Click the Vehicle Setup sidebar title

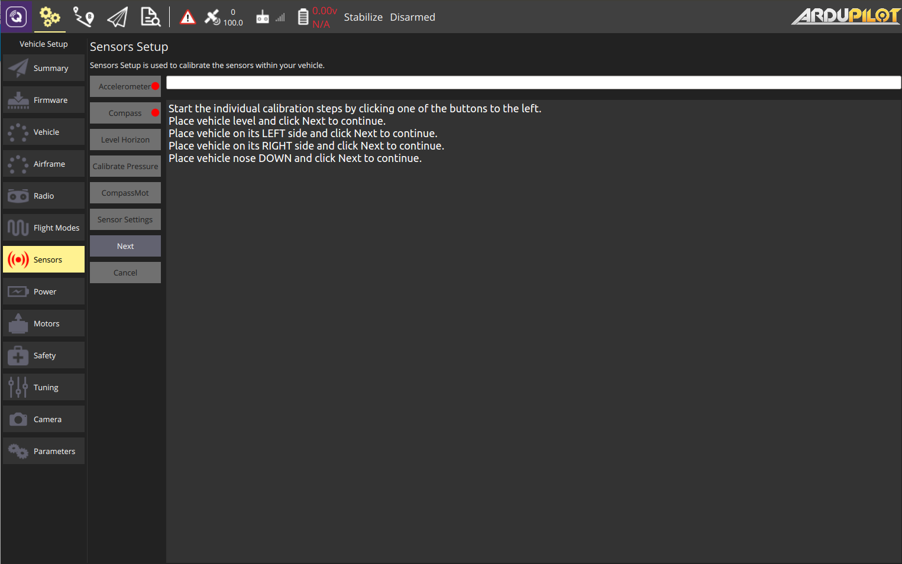(44, 44)
